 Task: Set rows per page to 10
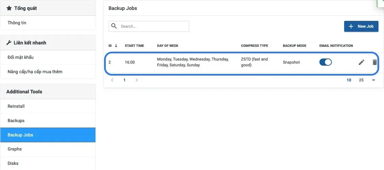pos(349,80)
